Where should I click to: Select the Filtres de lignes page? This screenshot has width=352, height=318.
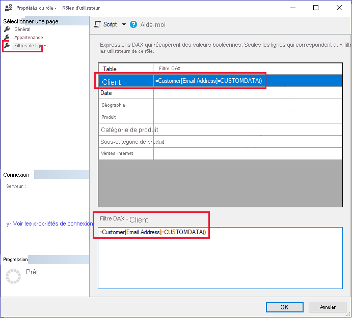[31, 46]
